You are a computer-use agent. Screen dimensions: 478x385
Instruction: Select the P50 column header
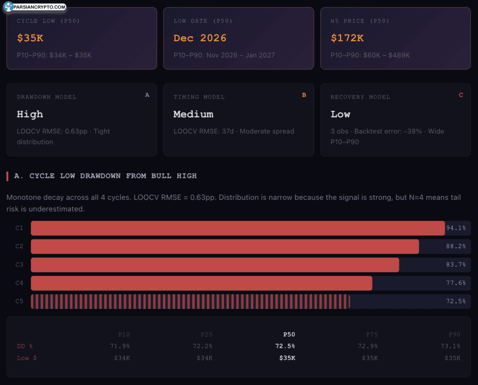[289, 334]
